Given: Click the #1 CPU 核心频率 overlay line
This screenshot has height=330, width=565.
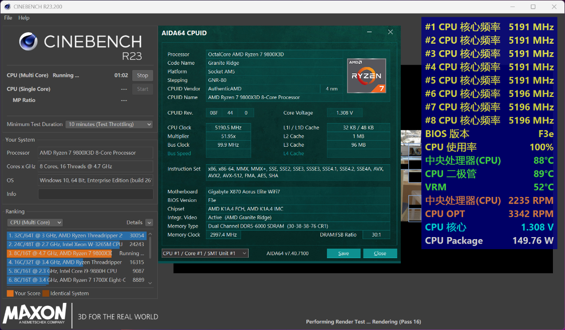Looking at the screenshot, I should (489, 27).
